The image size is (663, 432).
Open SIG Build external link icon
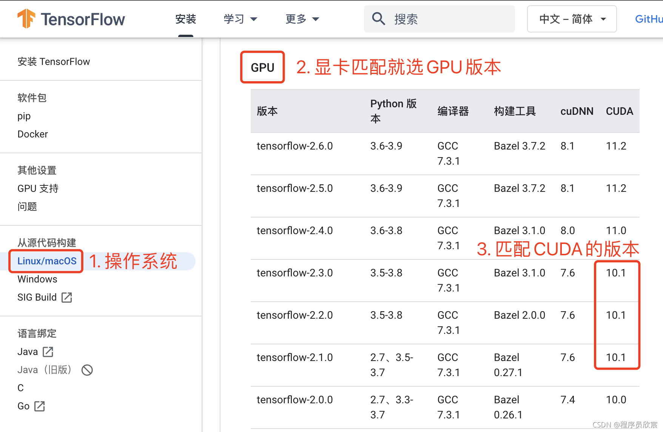click(x=67, y=298)
